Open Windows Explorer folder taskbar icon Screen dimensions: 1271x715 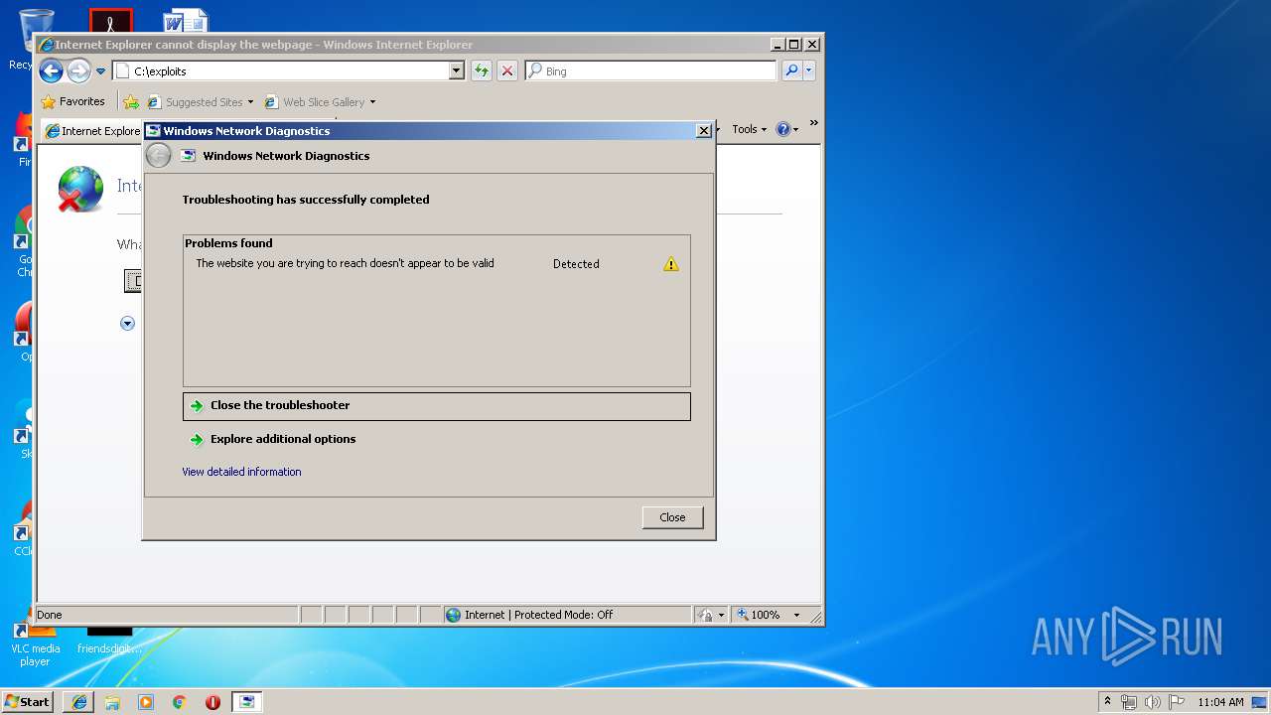tap(112, 702)
